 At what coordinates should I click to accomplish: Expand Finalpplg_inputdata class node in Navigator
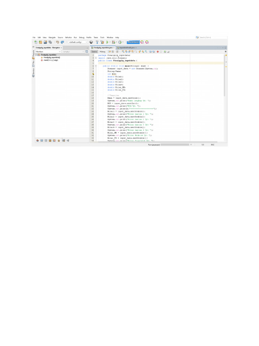point(39,55)
